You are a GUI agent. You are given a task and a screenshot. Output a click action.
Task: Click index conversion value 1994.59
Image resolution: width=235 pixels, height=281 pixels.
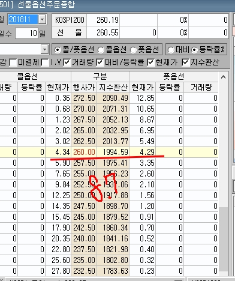coord(113,152)
